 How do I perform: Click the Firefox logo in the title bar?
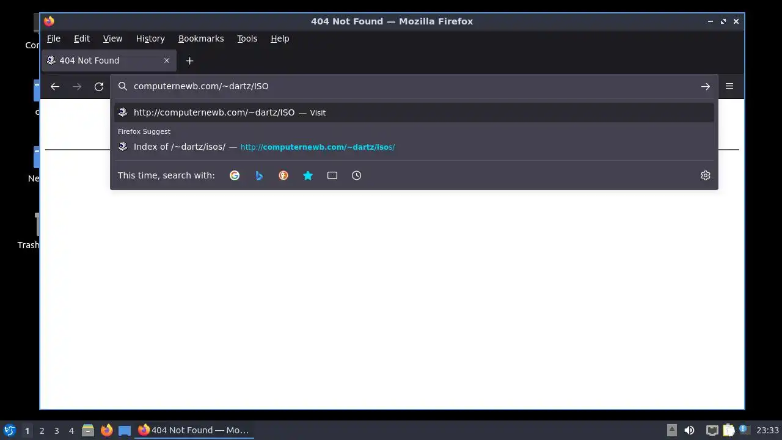coord(49,21)
